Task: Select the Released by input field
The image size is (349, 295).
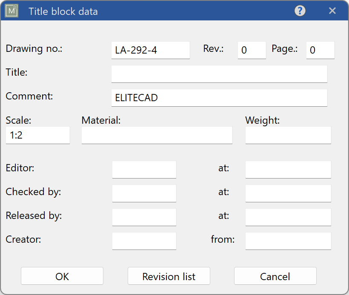Action: (144, 217)
